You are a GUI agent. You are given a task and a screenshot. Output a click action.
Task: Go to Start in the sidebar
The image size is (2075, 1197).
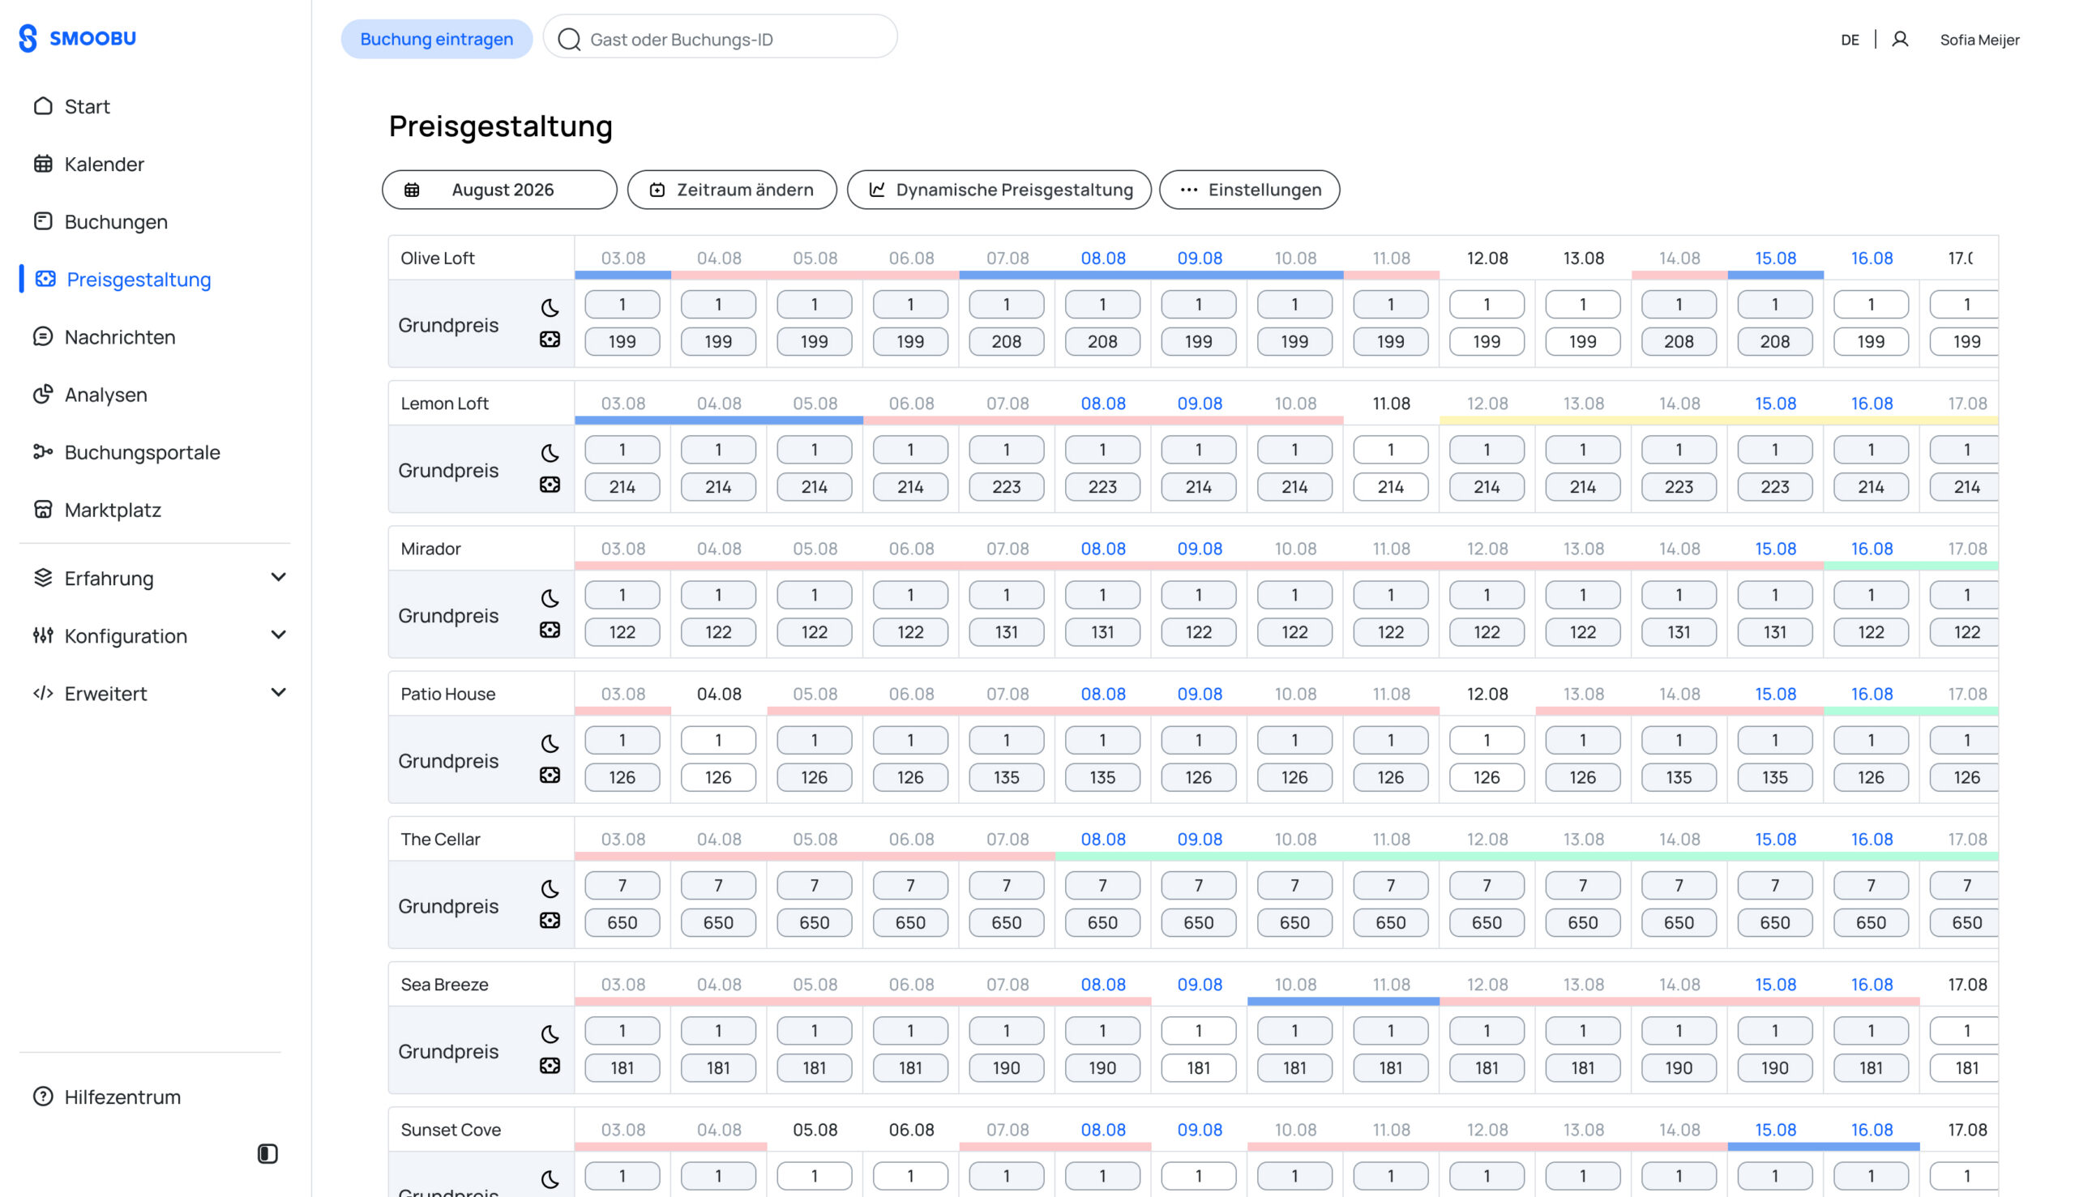tap(88, 106)
